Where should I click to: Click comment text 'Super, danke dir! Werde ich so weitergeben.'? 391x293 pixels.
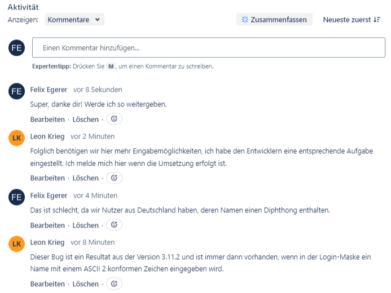click(x=98, y=104)
